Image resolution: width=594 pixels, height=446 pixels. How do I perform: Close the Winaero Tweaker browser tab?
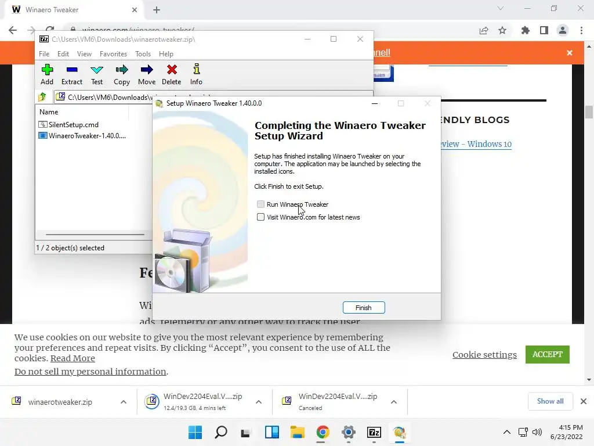(135, 10)
